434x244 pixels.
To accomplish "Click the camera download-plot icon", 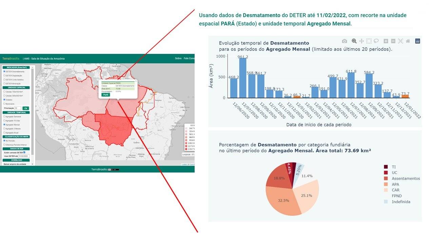I will (344, 41).
